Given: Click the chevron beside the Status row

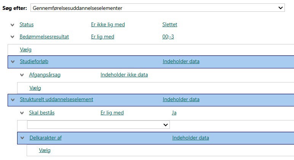Looking at the screenshot, I should pyautogui.click(x=13, y=25).
